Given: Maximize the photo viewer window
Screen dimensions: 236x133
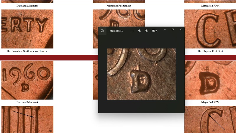Looking at the screenshot, I should (x=173, y=29).
